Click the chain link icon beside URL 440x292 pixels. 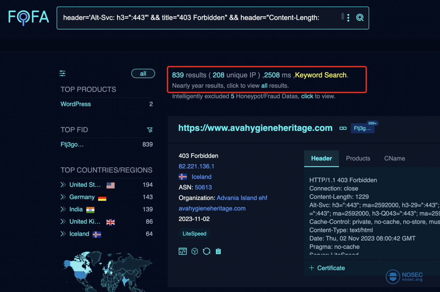tap(343, 128)
